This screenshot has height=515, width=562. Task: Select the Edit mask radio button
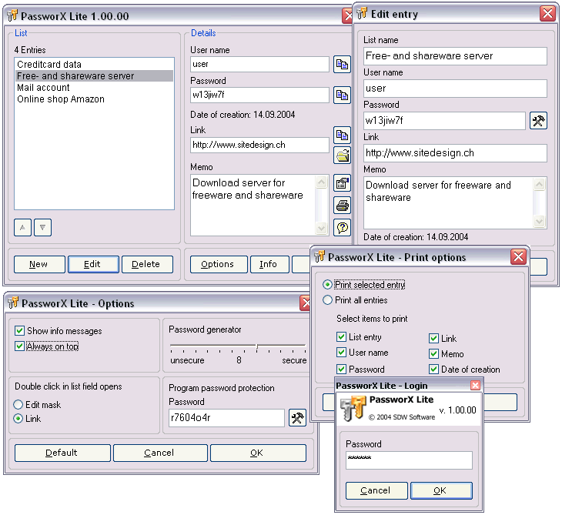tap(19, 405)
